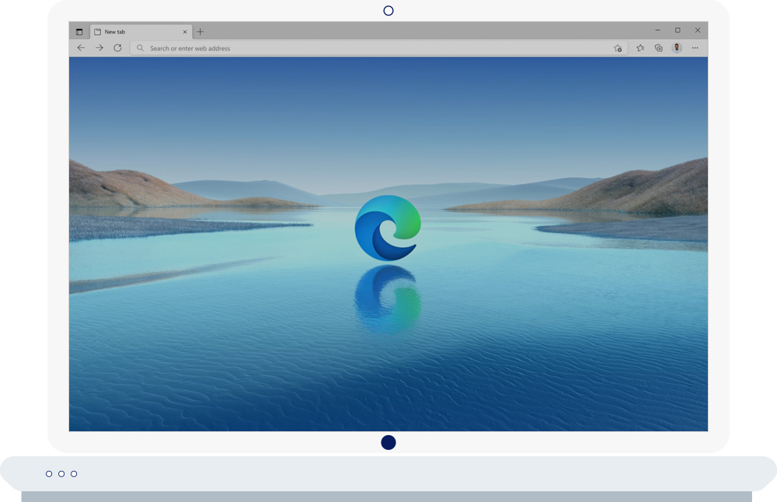Minimize the Edge browser window
This screenshot has width=777, height=502.
pos(657,30)
